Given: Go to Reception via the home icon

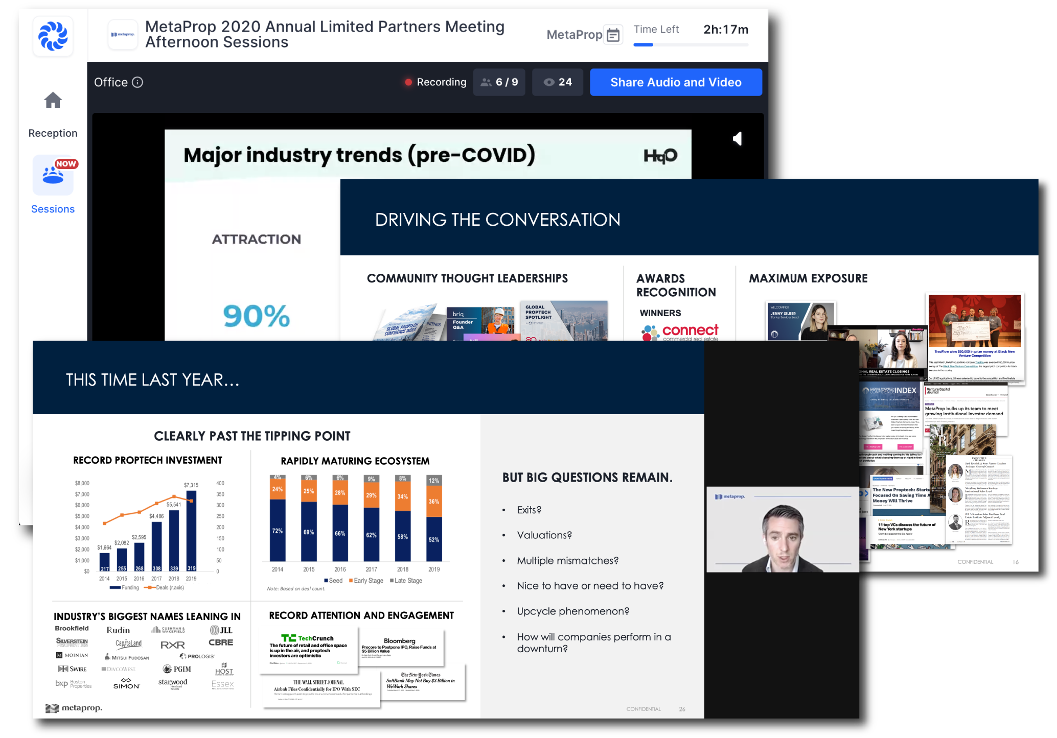Looking at the screenshot, I should 53,100.
